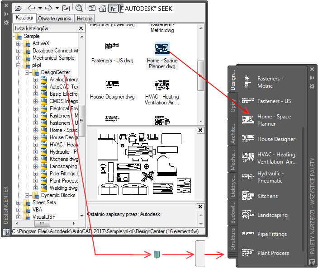The height and width of the screenshot is (268, 318).
Task: Open the Forward history dropdown arrow
Action: (x=57, y=8)
